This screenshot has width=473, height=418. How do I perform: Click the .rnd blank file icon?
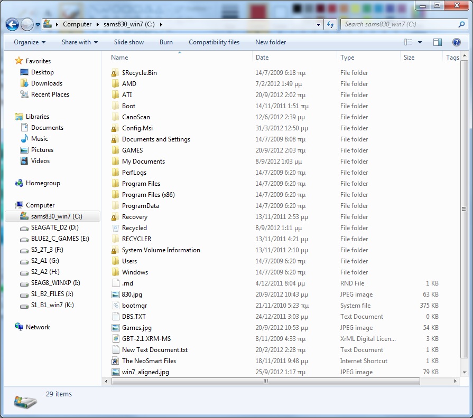click(116, 283)
